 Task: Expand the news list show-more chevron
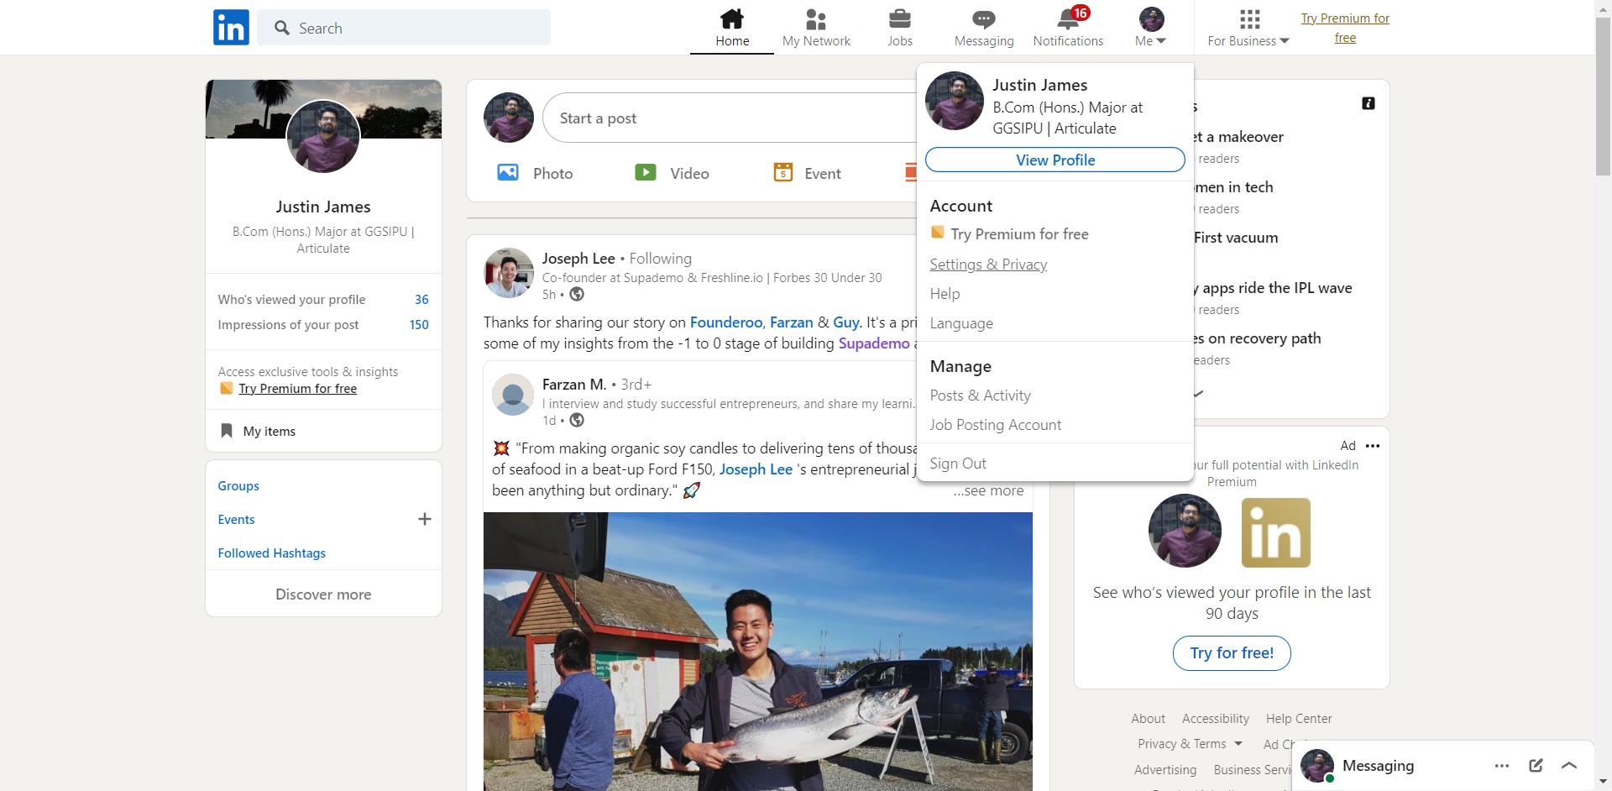(1198, 392)
